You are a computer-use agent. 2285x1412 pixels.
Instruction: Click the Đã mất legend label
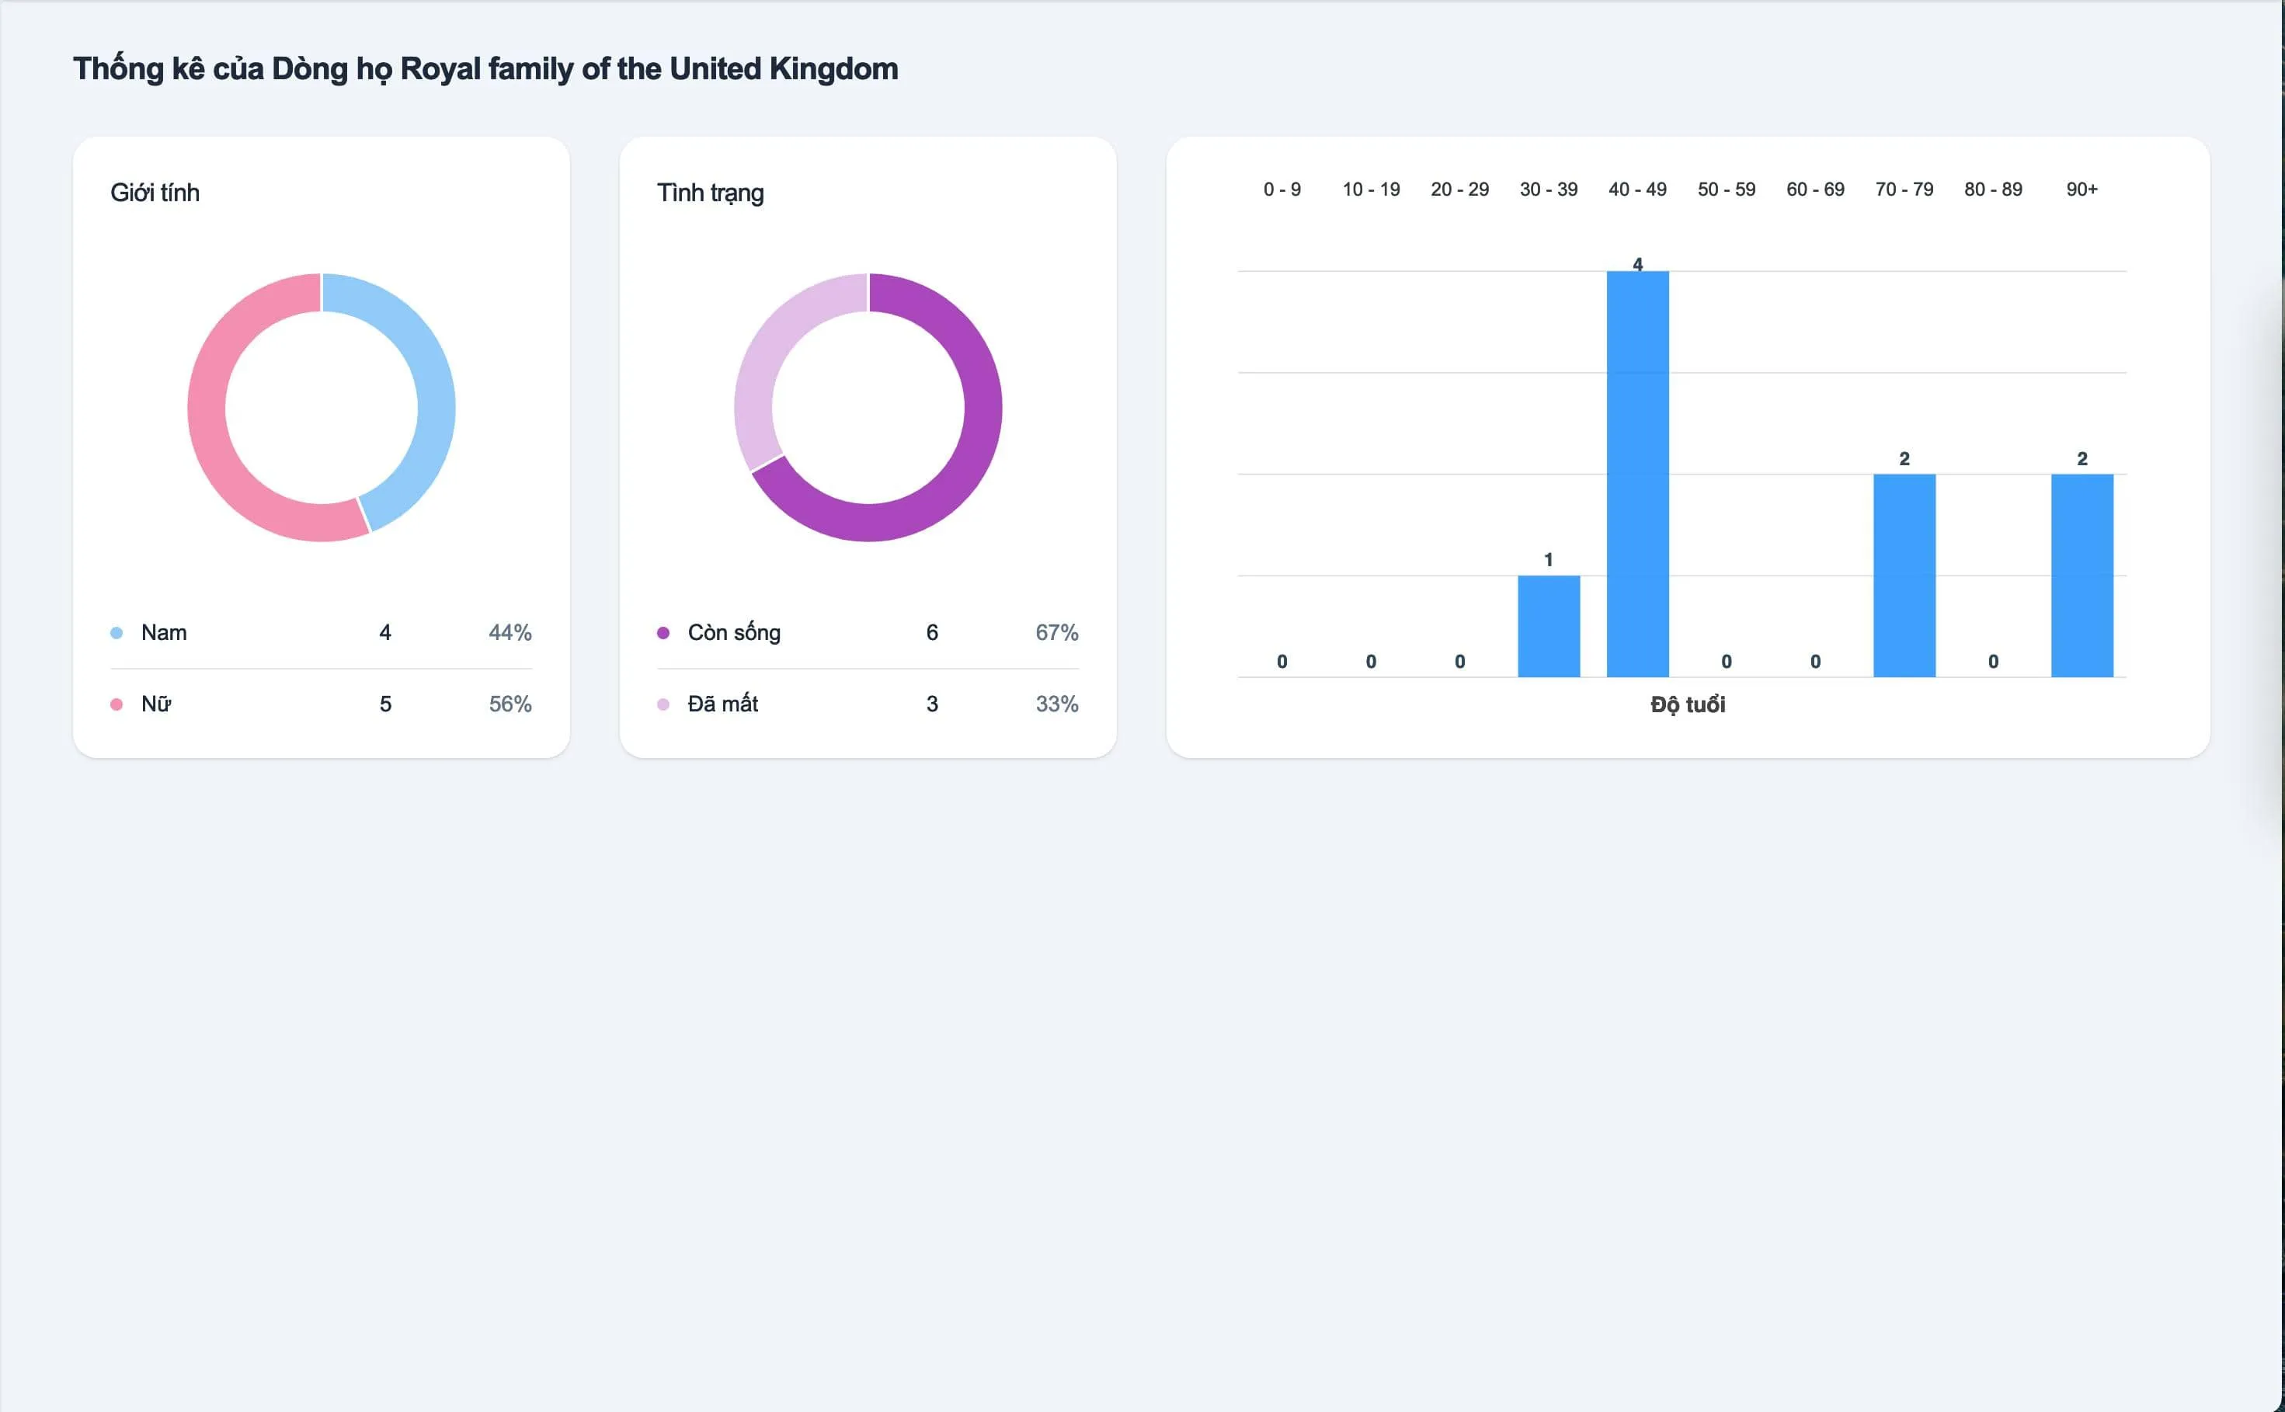pos(723,704)
